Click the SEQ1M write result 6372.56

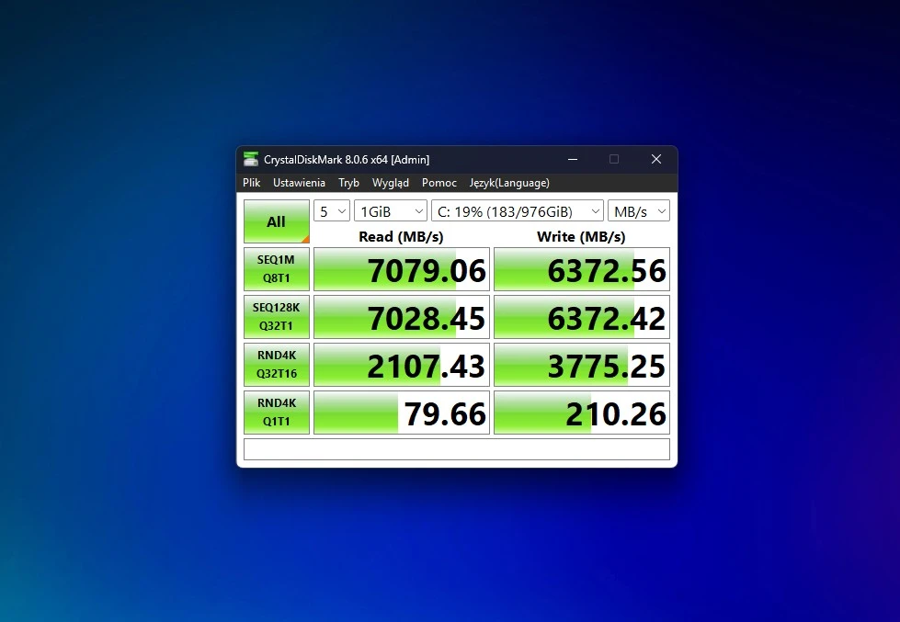click(581, 269)
